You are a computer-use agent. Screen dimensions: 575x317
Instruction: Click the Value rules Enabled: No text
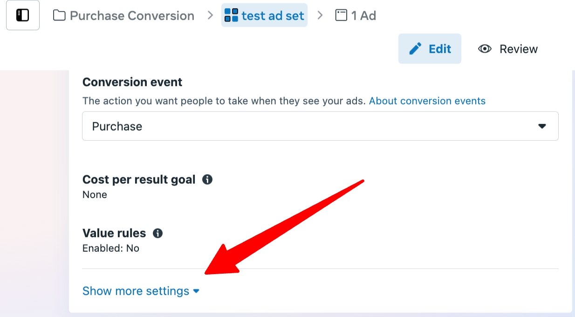tap(111, 248)
